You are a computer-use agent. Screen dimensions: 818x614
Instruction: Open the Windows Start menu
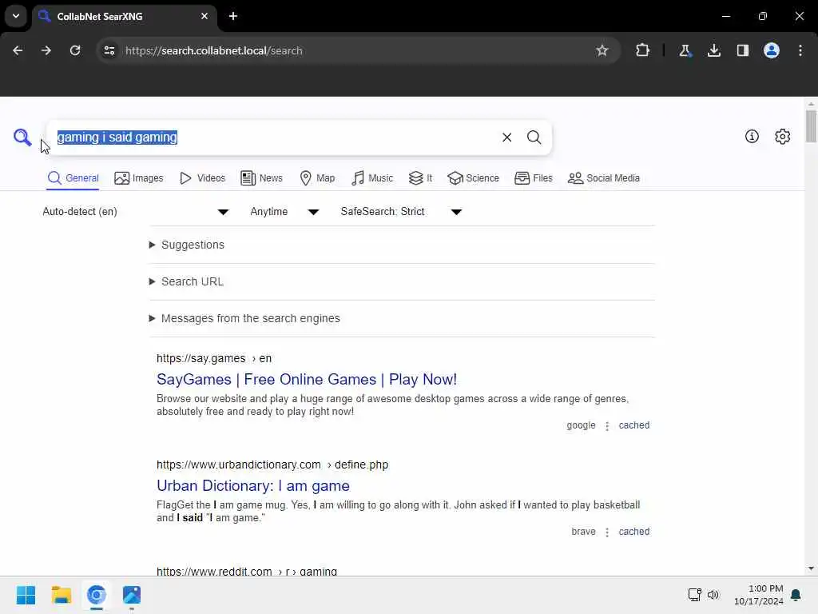click(26, 595)
